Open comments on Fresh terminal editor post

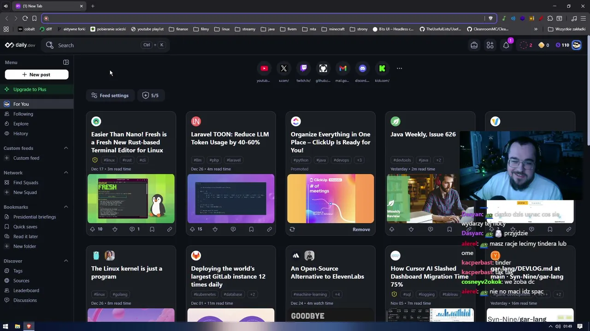point(132,229)
